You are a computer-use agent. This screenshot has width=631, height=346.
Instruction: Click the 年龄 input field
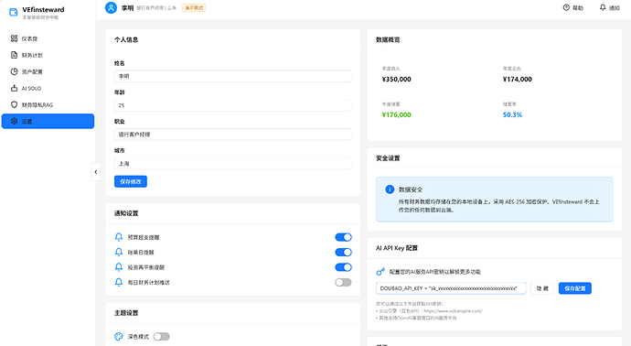[233, 105]
